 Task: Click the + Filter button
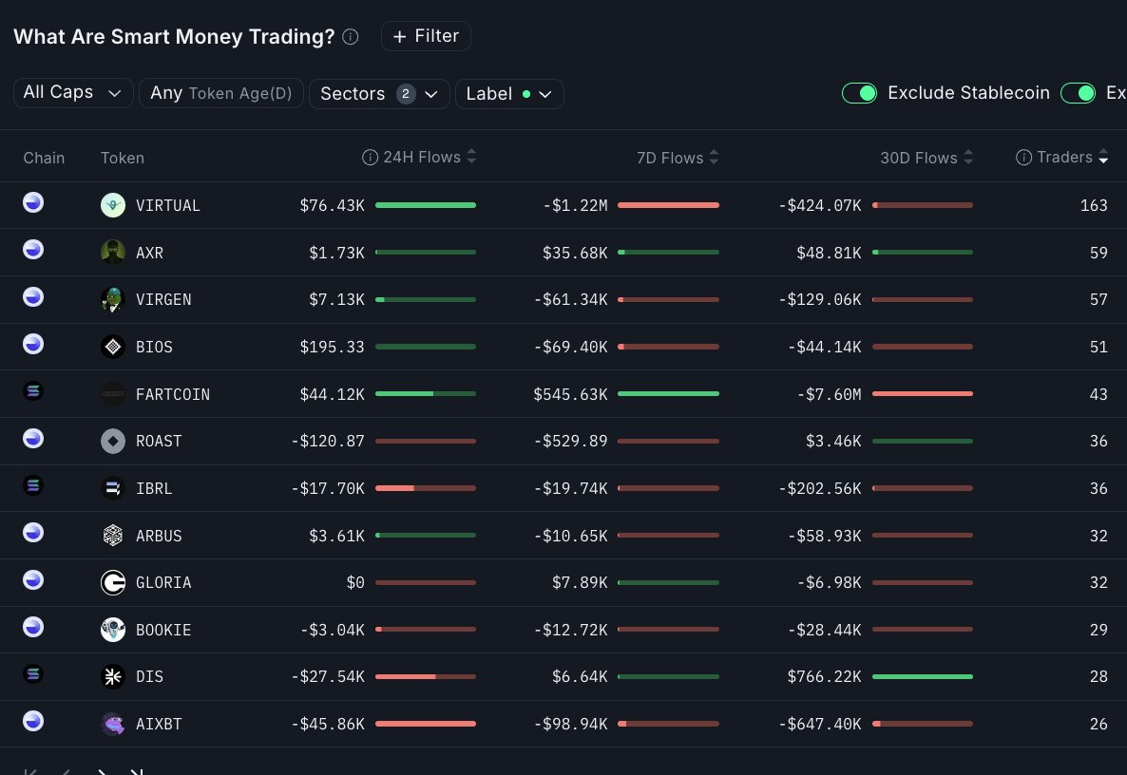(x=426, y=36)
